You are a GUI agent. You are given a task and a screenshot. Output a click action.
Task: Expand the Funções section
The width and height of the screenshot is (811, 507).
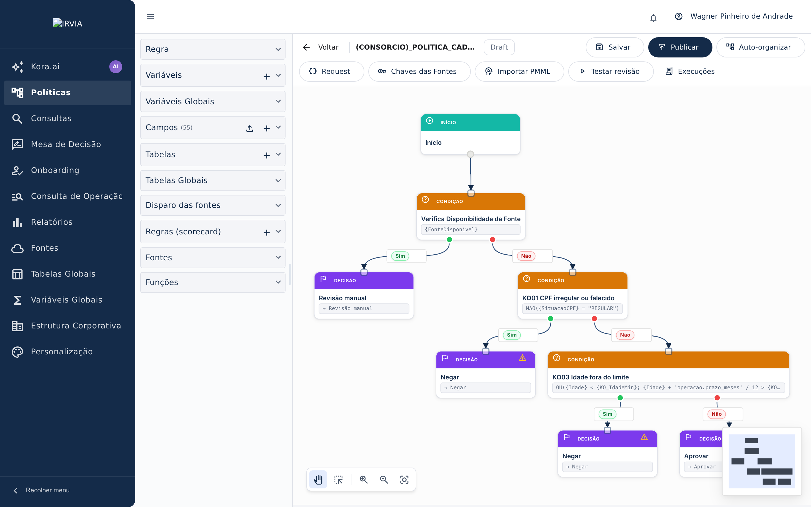click(213, 282)
